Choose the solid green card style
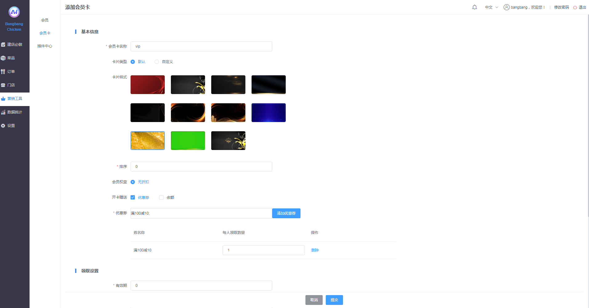589x308 pixels. [188, 140]
